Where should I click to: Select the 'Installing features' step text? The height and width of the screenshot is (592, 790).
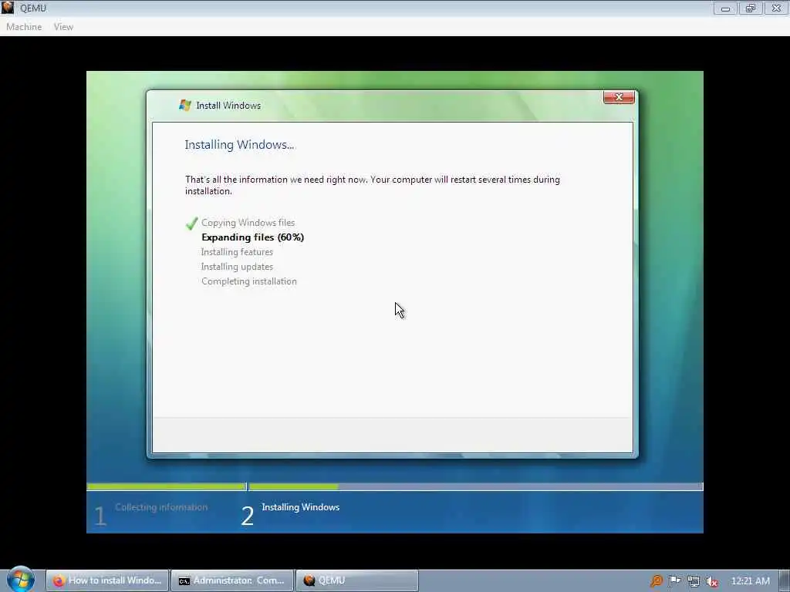coord(237,252)
